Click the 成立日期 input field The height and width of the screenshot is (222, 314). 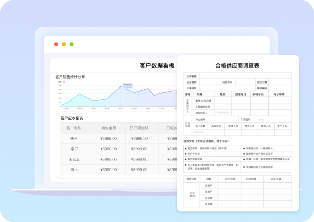tap(280, 82)
